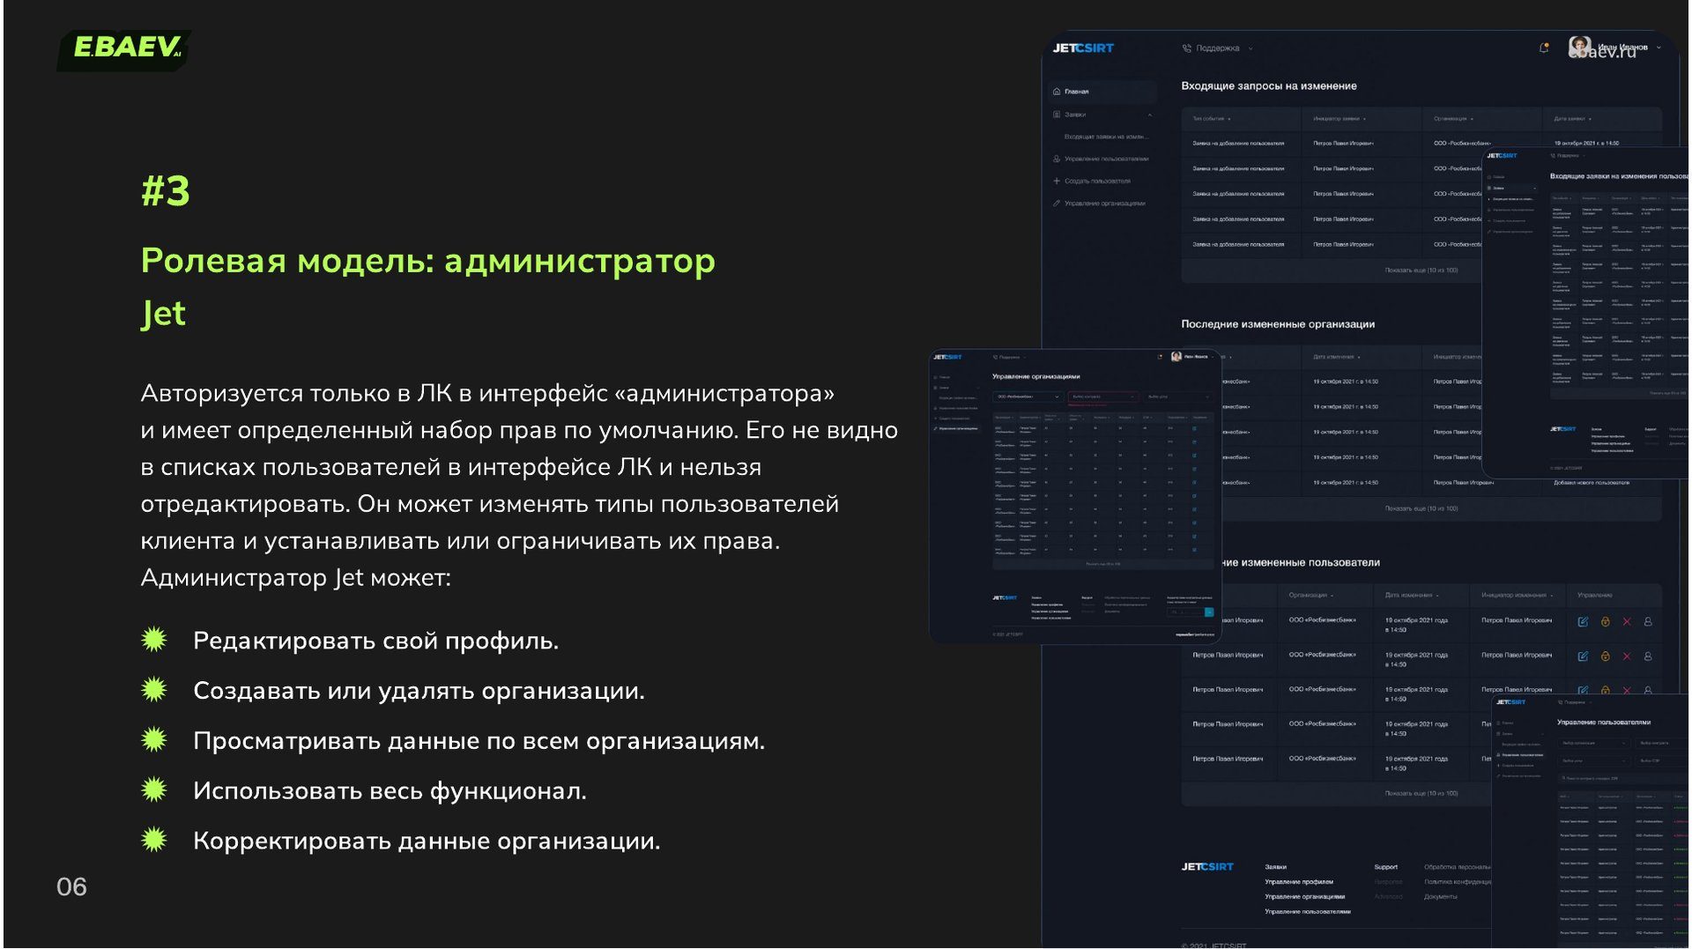Click the lock icon in the second changed-users row

1605,656
